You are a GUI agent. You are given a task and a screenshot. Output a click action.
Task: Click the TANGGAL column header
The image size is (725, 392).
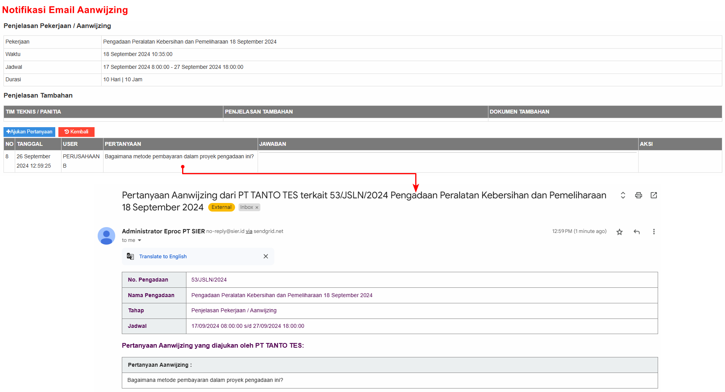(30, 144)
